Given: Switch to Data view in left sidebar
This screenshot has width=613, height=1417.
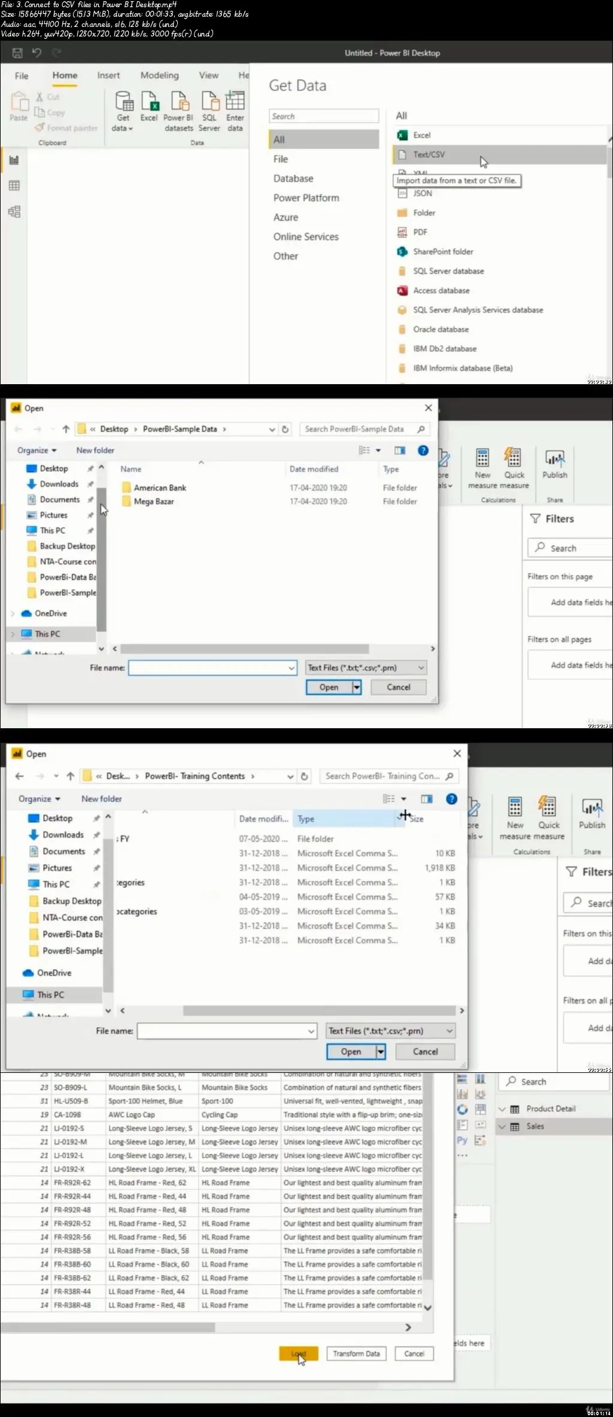Looking at the screenshot, I should coord(14,186).
